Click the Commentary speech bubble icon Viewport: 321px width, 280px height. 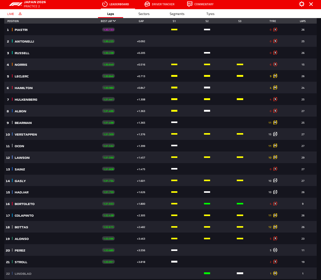coord(190,4)
